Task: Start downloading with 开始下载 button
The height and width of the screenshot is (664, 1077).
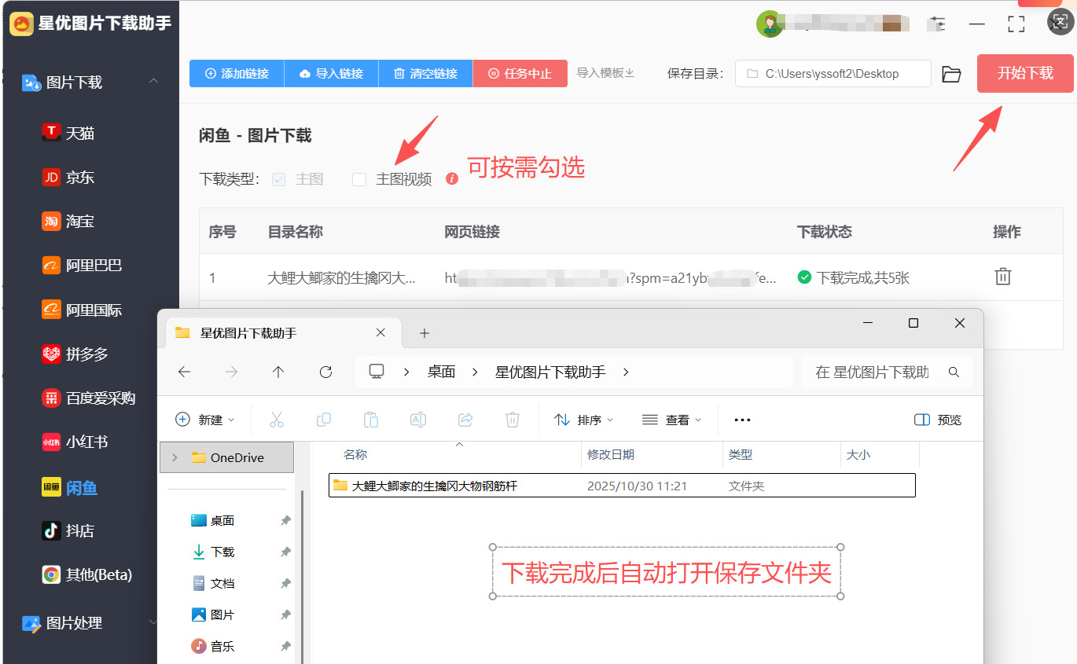Action: pyautogui.click(x=1025, y=73)
